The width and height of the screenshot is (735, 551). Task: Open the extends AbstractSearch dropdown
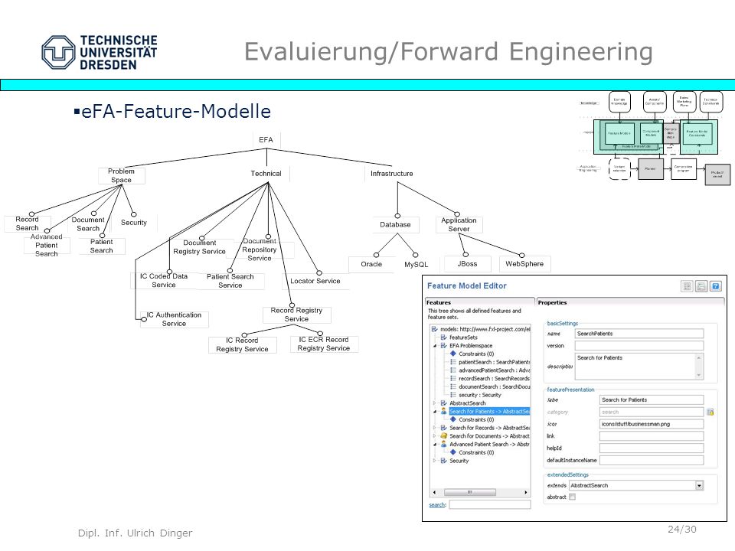point(699,485)
